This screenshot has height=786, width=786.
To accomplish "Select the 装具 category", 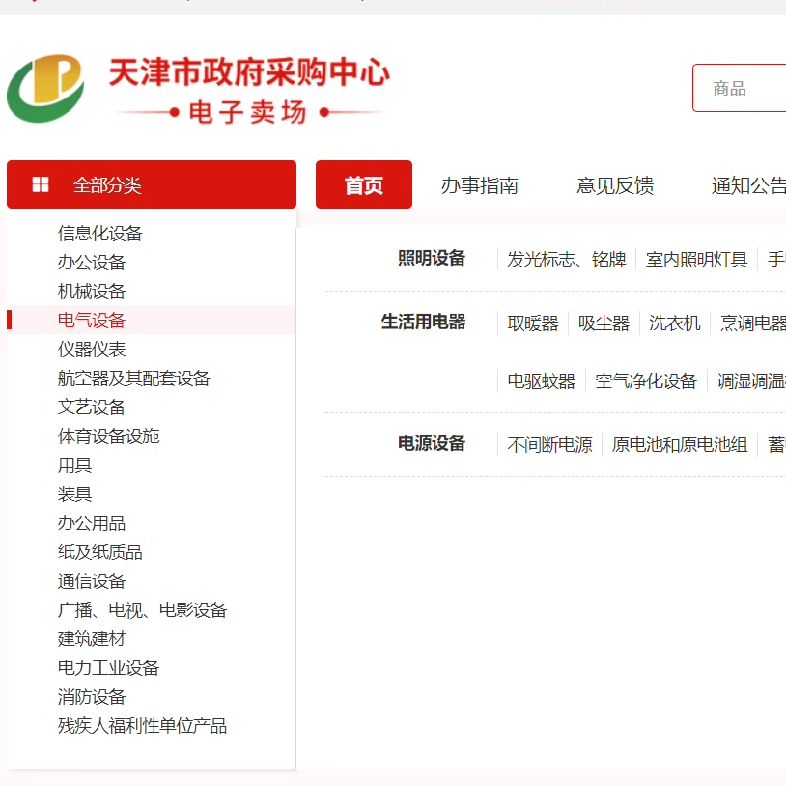I will (x=74, y=493).
